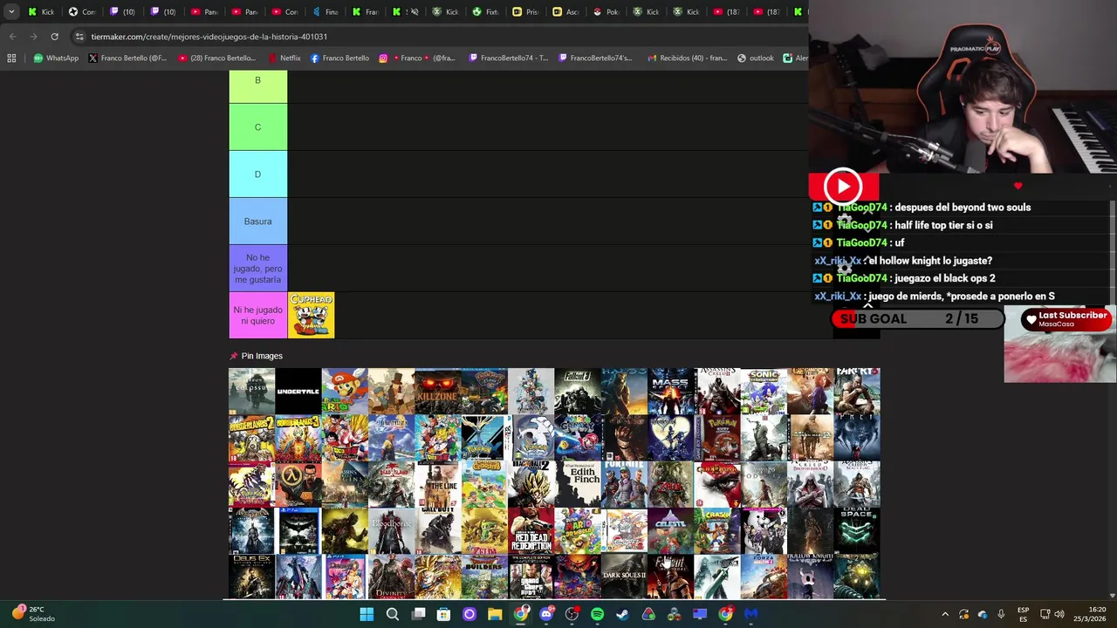The image size is (1117, 628).
Task: Open Steam from the taskbar
Action: pyautogui.click(x=622, y=614)
